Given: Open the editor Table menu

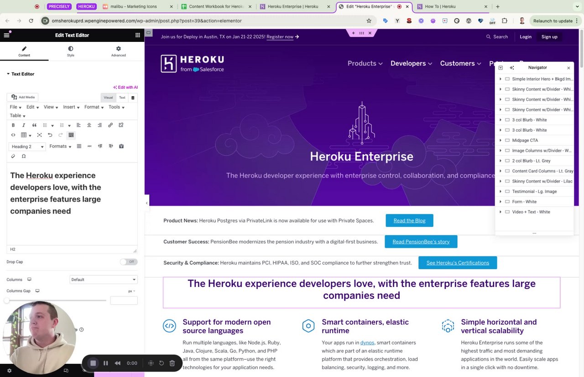Looking at the screenshot, I should coord(17,116).
